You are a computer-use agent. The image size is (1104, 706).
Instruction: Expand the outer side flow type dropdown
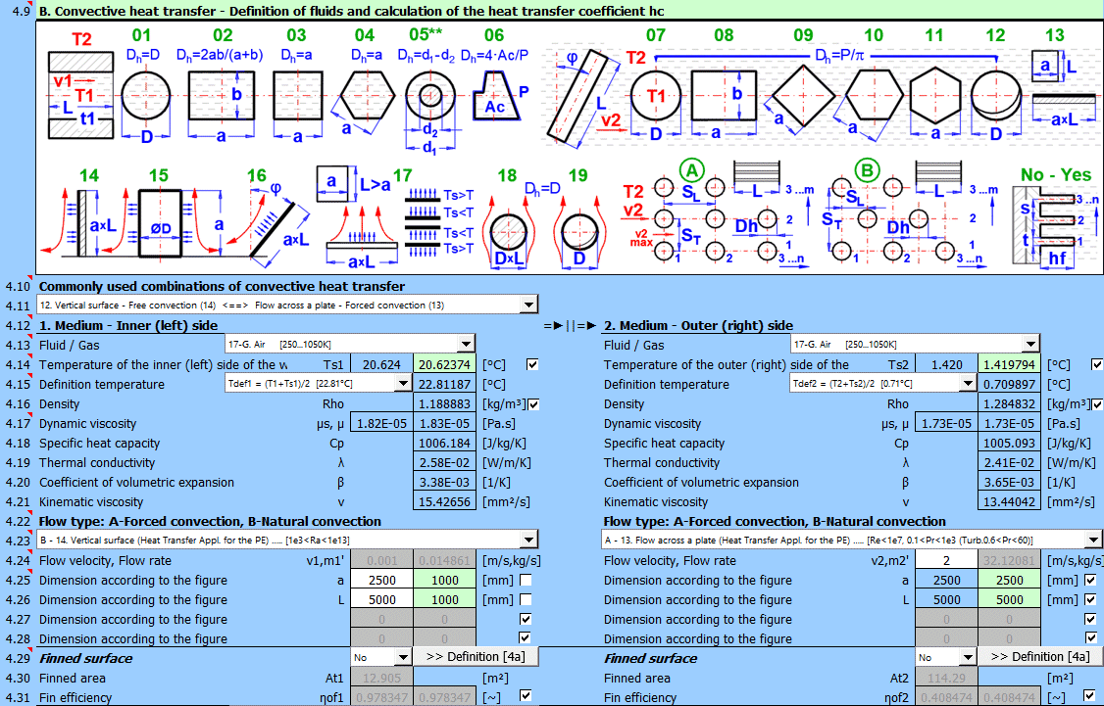1093,541
